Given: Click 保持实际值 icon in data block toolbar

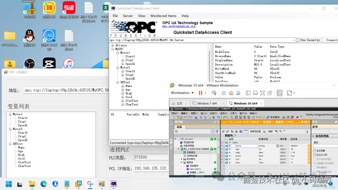Looking at the screenshot, I should point(255,131).
